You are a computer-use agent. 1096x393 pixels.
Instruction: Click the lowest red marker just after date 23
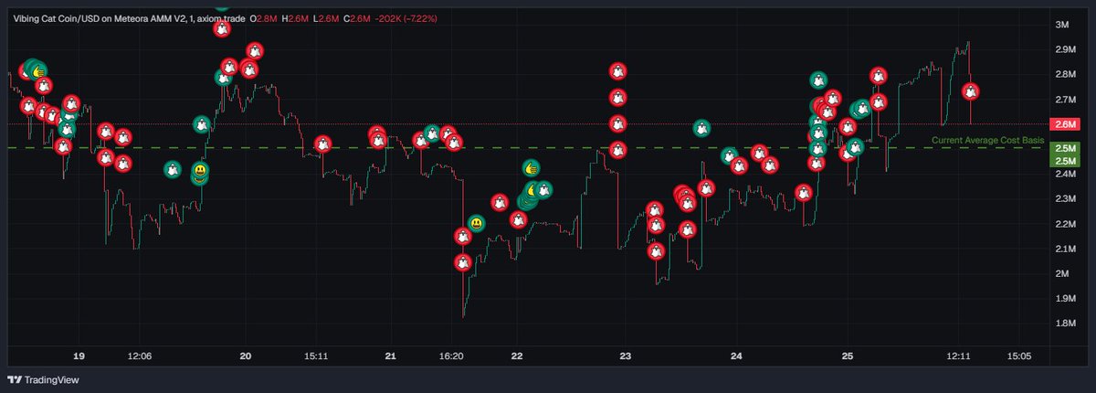656,250
